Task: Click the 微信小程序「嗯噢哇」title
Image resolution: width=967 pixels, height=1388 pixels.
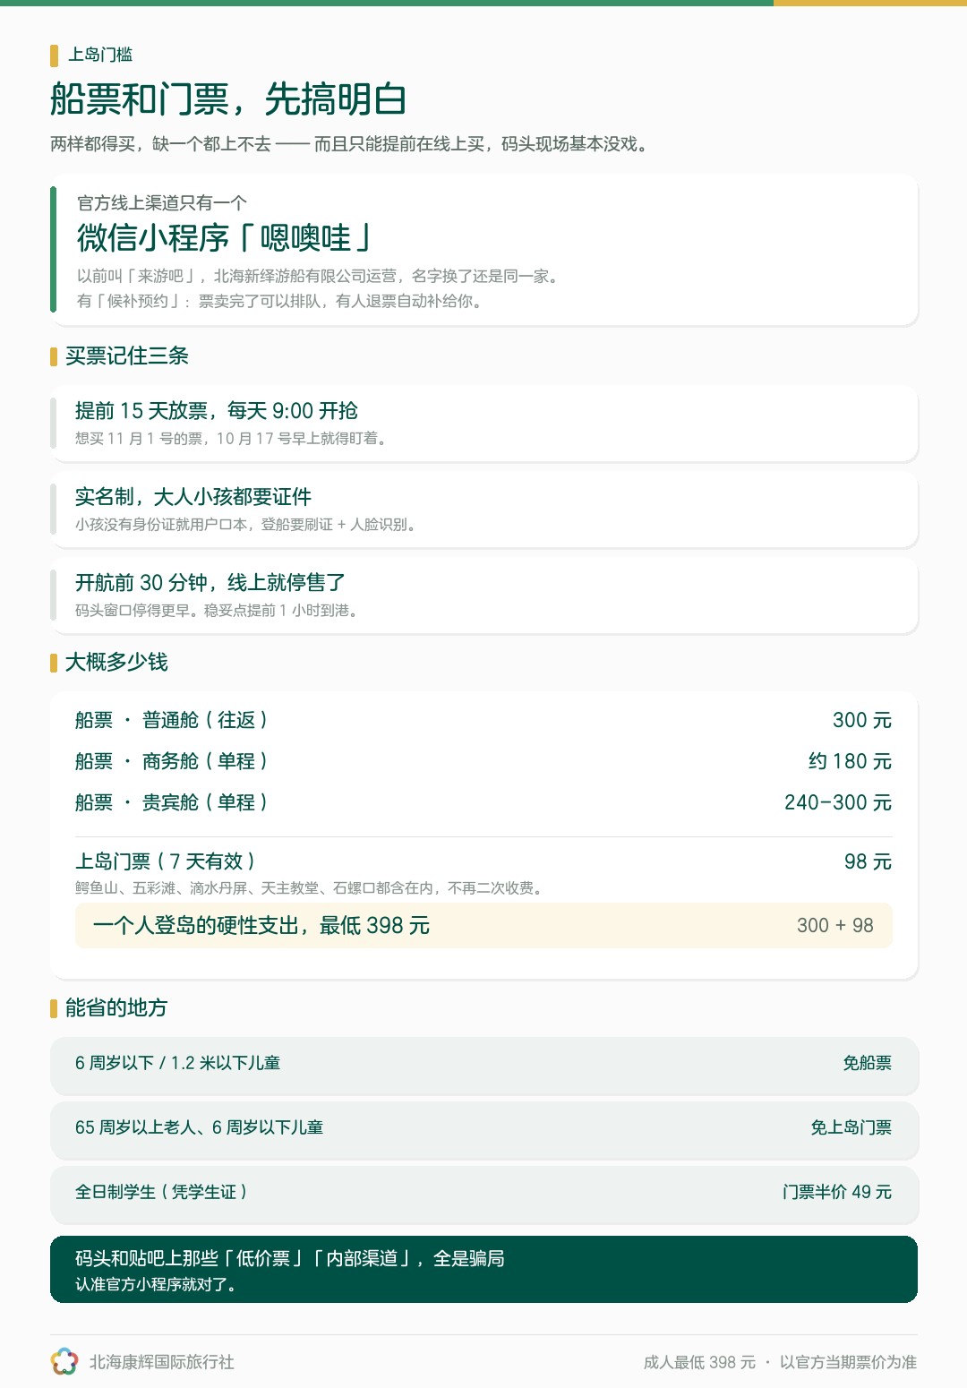Action: [x=224, y=238]
